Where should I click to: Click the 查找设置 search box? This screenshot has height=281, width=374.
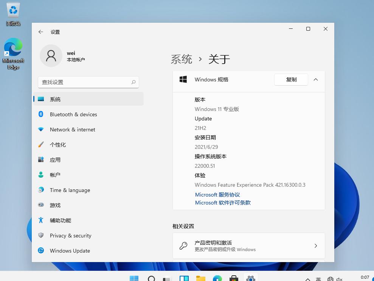click(x=88, y=82)
